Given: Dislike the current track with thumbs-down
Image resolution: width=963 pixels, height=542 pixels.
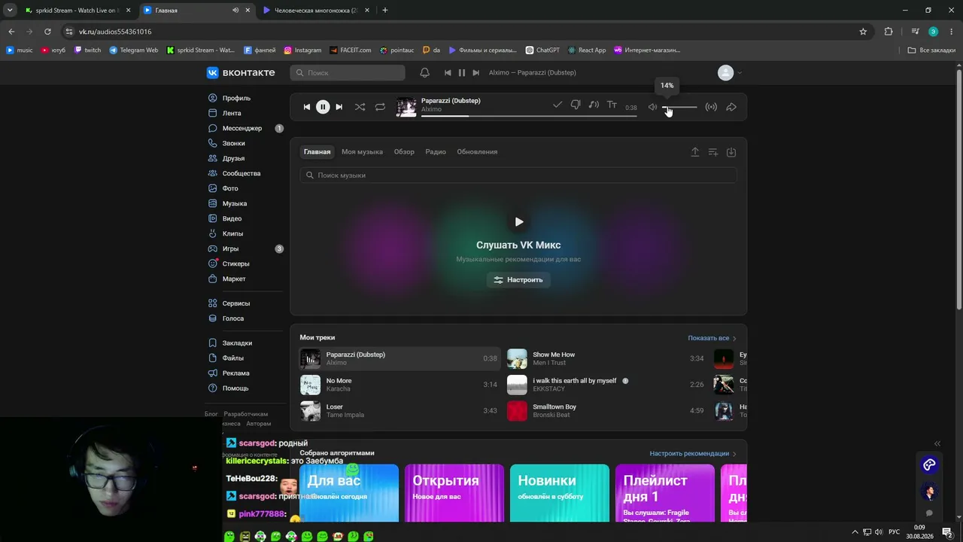Looking at the screenshot, I should (576, 105).
